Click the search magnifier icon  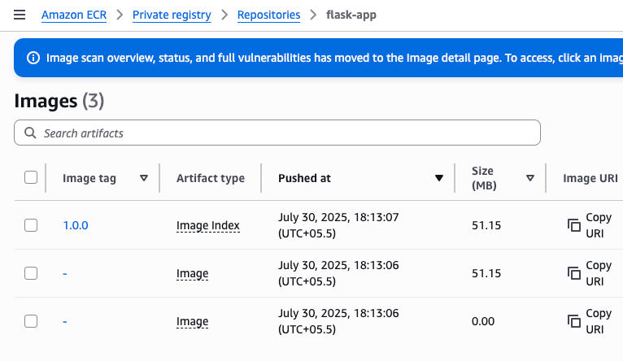(x=30, y=133)
